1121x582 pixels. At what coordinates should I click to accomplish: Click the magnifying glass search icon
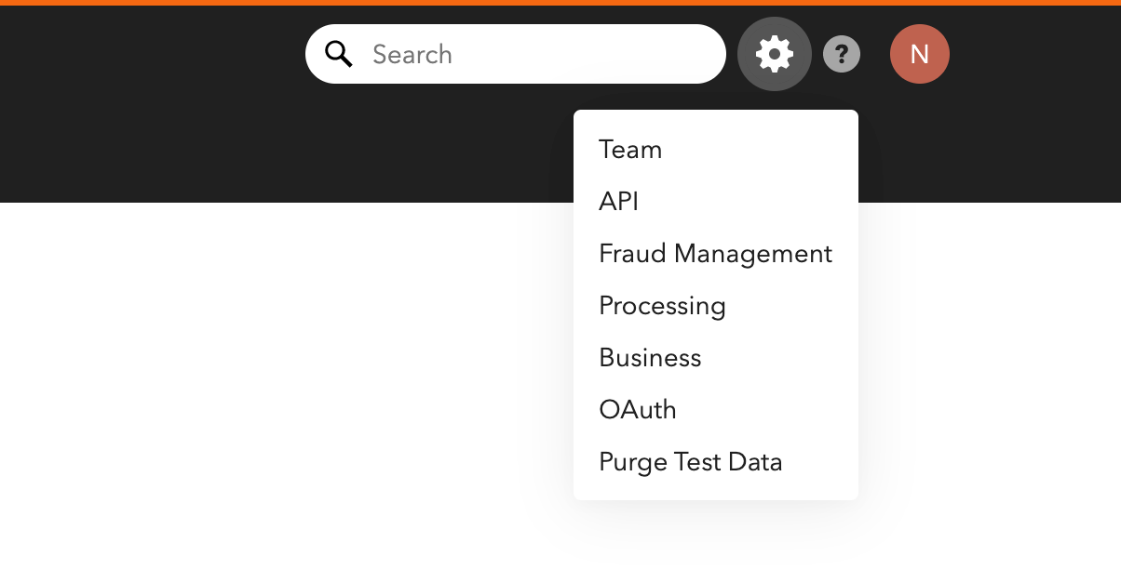(x=339, y=54)
